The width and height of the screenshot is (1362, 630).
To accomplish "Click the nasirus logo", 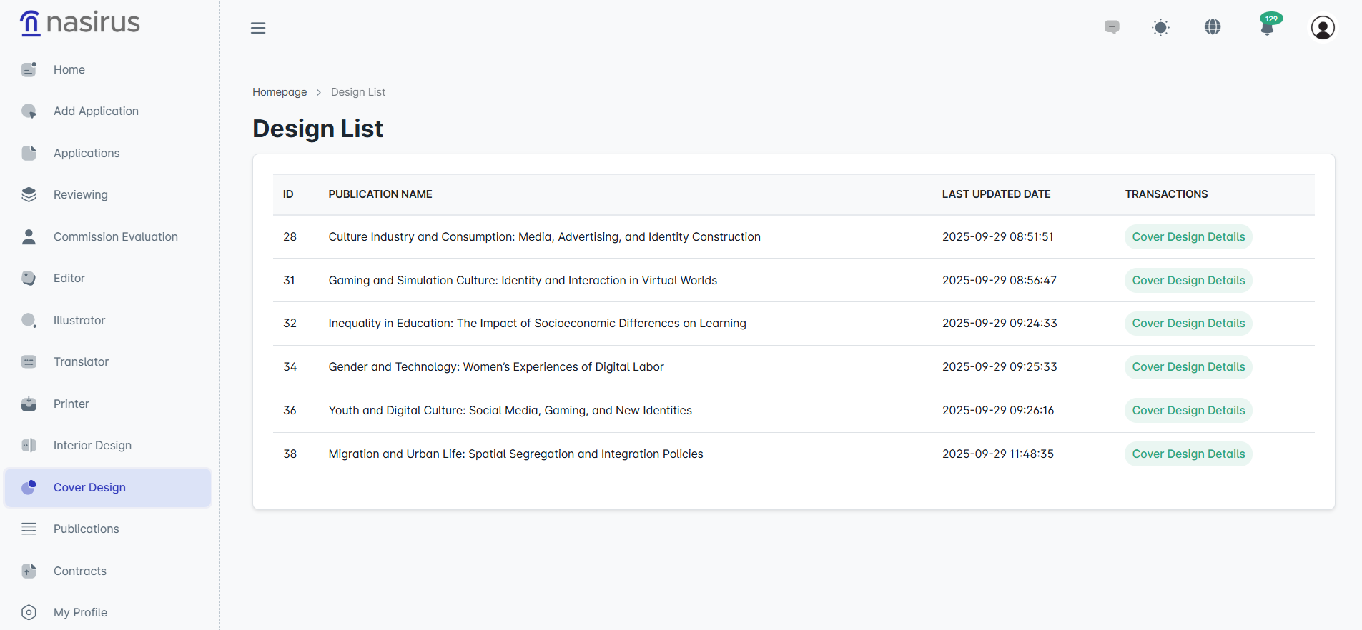I will click(80, 23).
